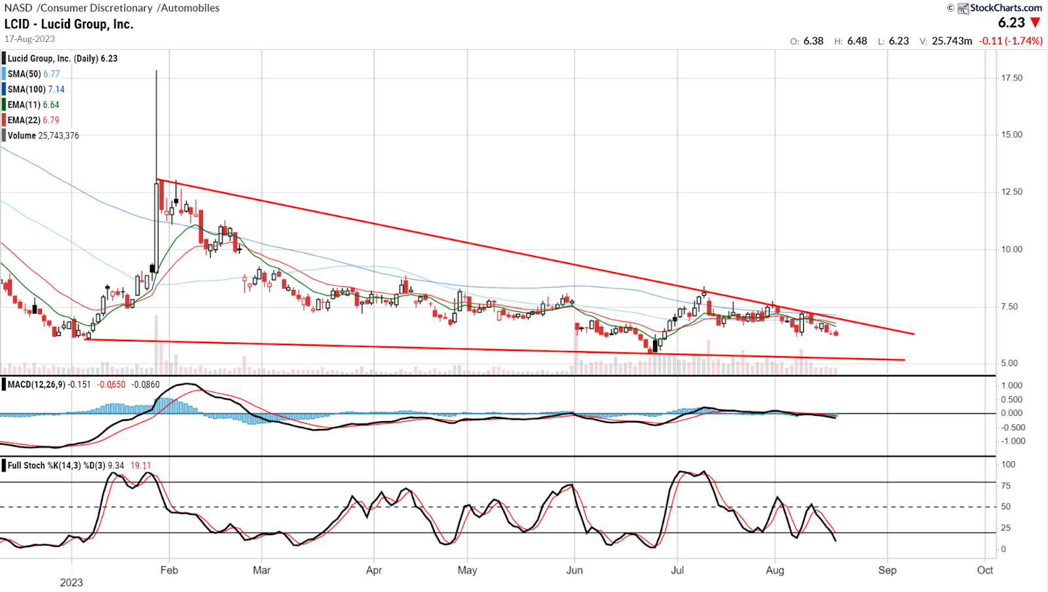Select the Volume 25,743,376 legend entry

pyautogui.click(x=43, y=136)
